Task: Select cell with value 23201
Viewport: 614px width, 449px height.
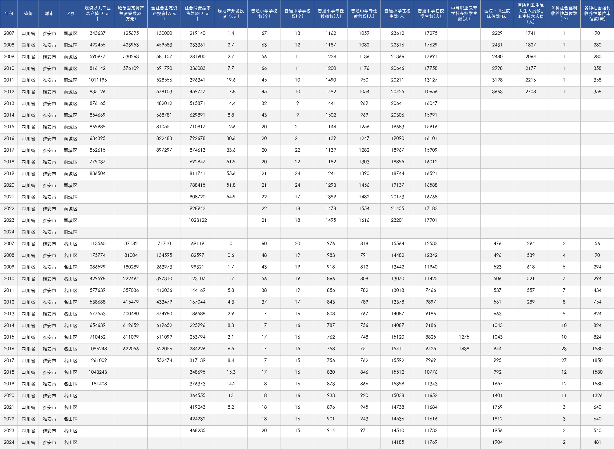Action: [397, 221]
